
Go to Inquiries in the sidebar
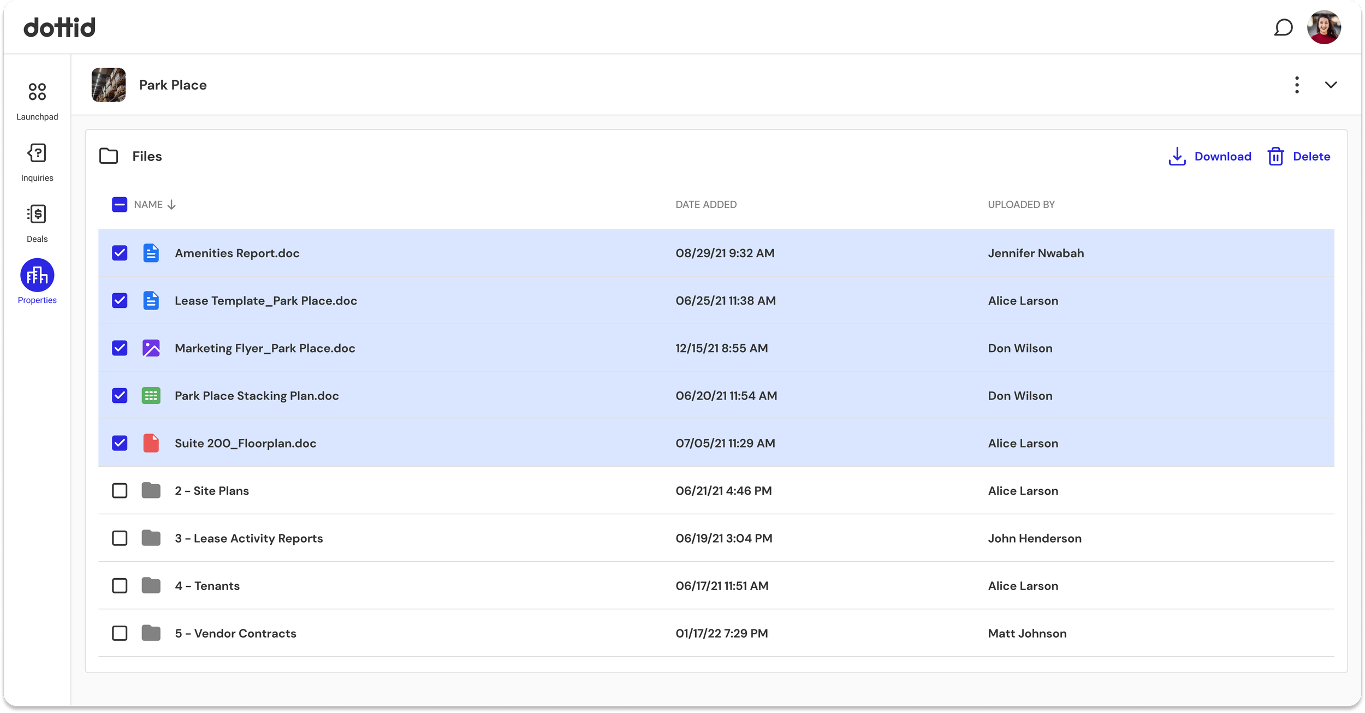[x=37, y=153]
